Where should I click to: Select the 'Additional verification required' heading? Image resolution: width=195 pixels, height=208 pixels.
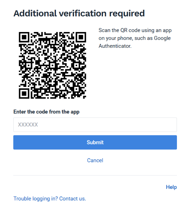(79, 14)
